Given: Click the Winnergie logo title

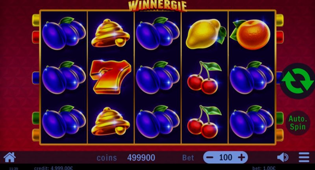Looking at the screenshot, I should [158, 6].
